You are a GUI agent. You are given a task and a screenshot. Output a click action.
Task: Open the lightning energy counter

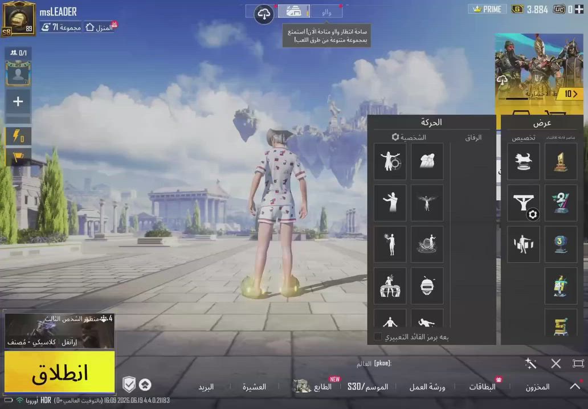[x=18, y=136]
